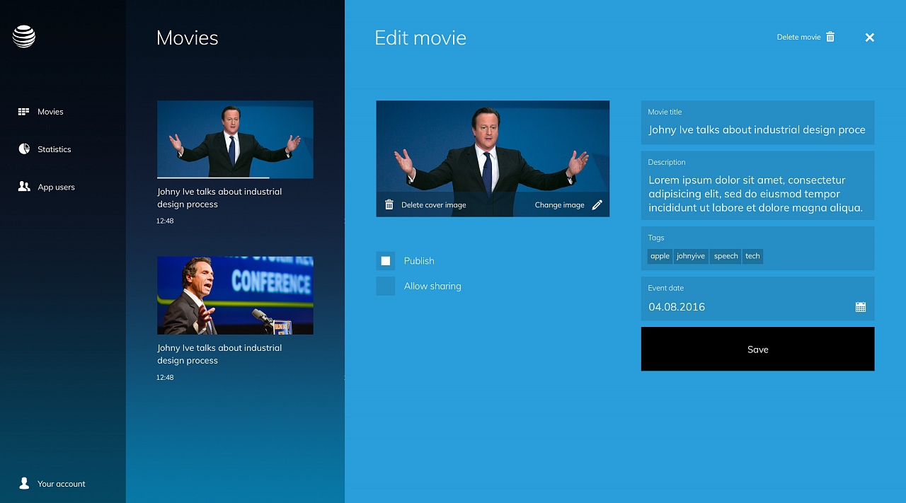906x503 pixels.
Task: Click the Movies grid icon in sidebar
Action: click(23, 112)
